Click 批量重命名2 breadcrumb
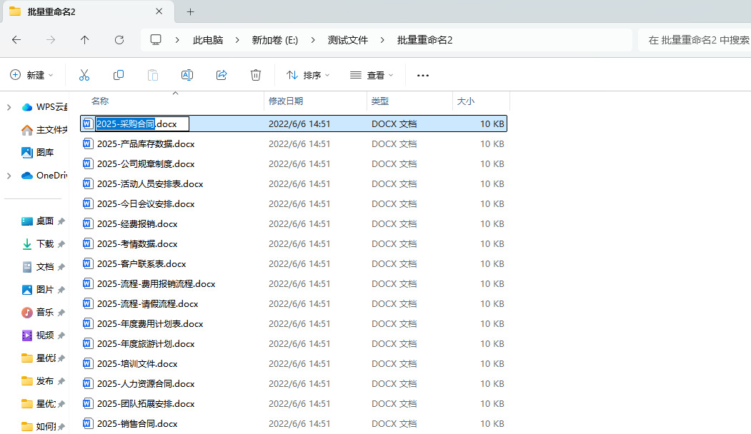Image resolution: width=751 pixels, height=434 pixels. coord(425,40)
